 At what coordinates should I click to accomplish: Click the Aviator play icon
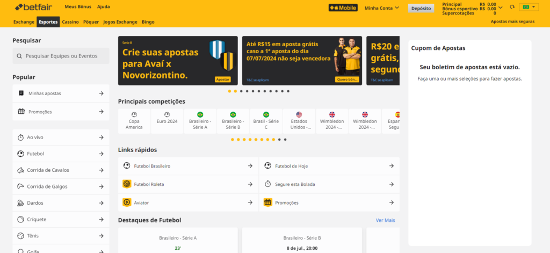(127, 203)
